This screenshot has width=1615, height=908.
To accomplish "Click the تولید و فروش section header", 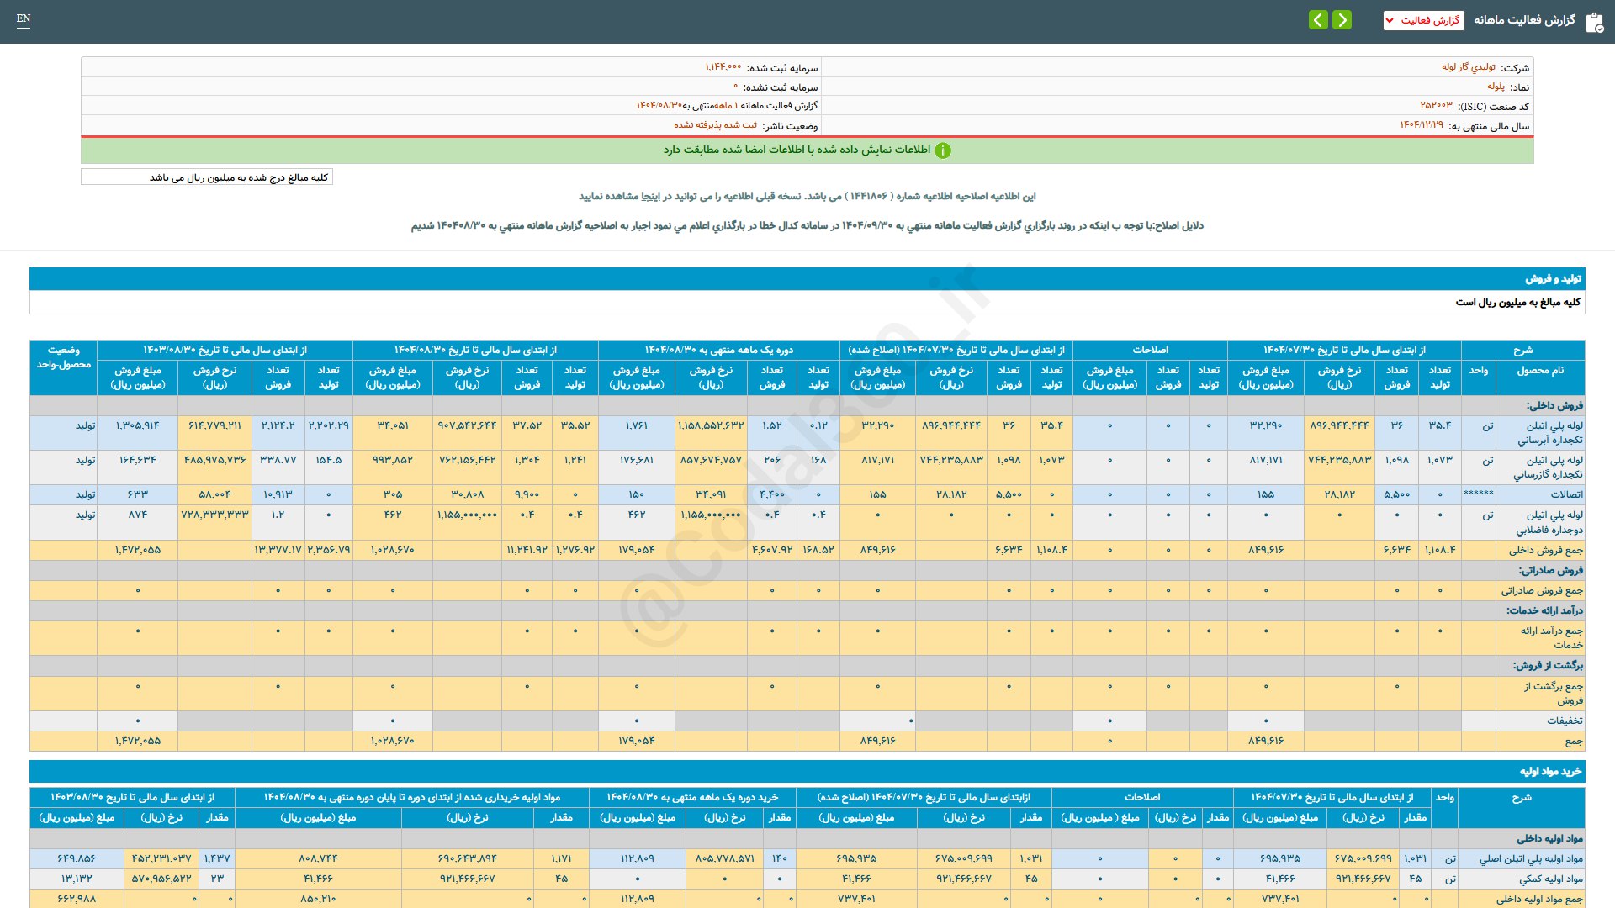I will click(x=1553, y=278).
